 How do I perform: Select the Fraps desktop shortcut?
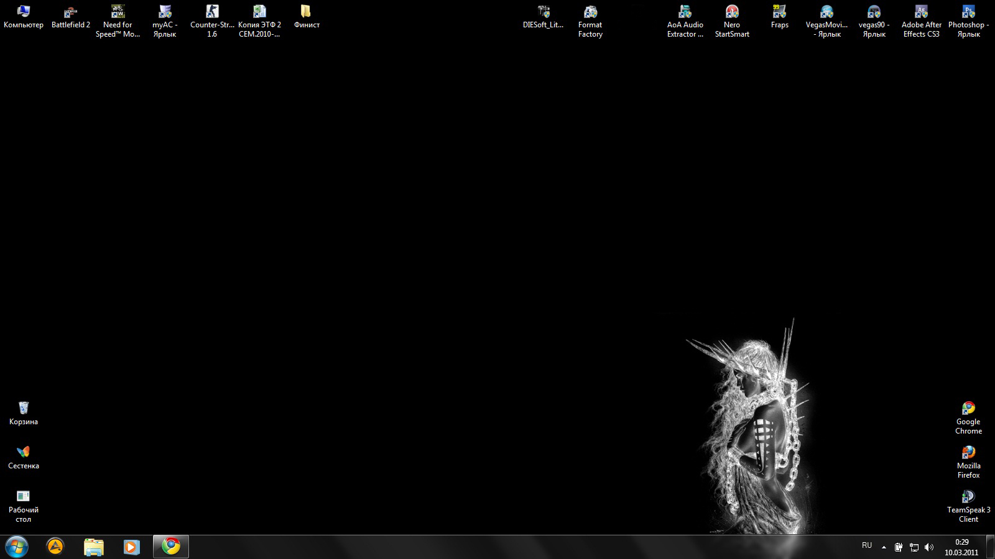click(779, 12)
